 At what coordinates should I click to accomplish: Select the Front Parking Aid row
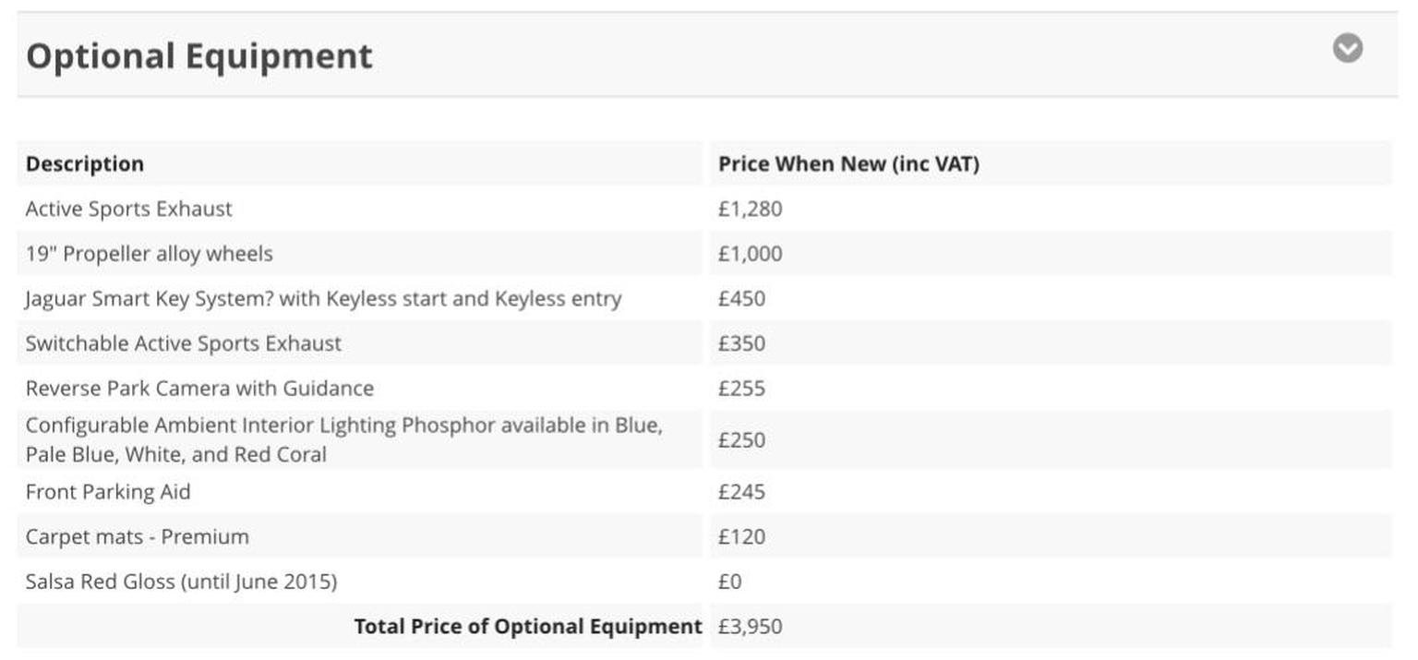click(704, 492)
